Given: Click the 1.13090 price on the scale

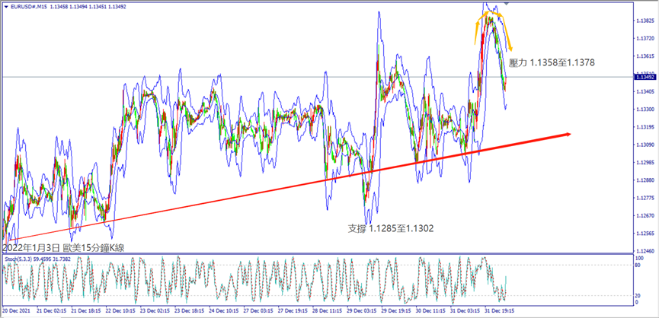Looking at the screenshot, I should click(645, 145).
